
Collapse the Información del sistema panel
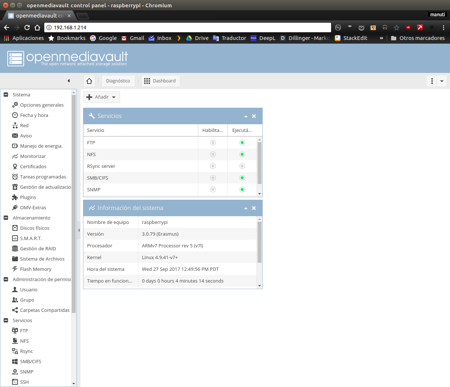[246, 208]
